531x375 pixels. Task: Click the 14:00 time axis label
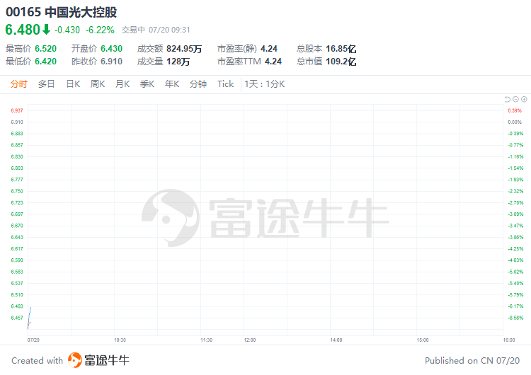coord(336,340)
